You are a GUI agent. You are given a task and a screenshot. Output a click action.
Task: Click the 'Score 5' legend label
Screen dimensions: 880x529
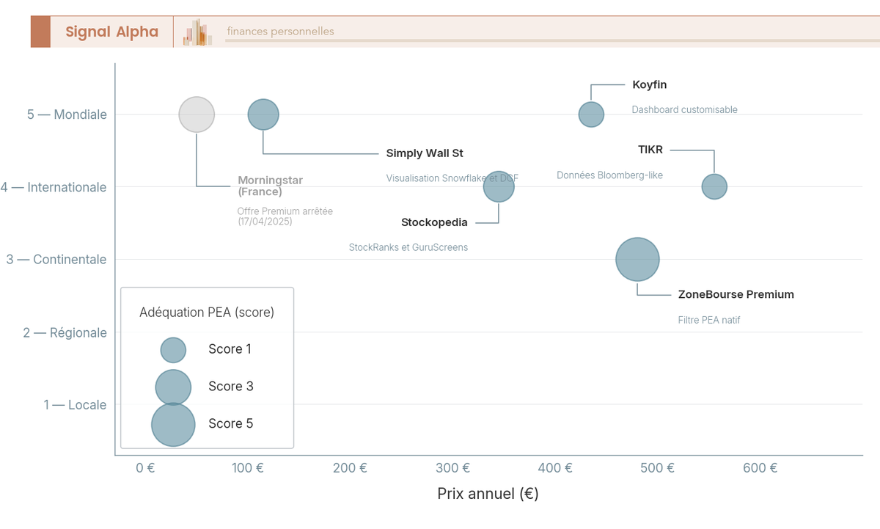pos(230,424)
